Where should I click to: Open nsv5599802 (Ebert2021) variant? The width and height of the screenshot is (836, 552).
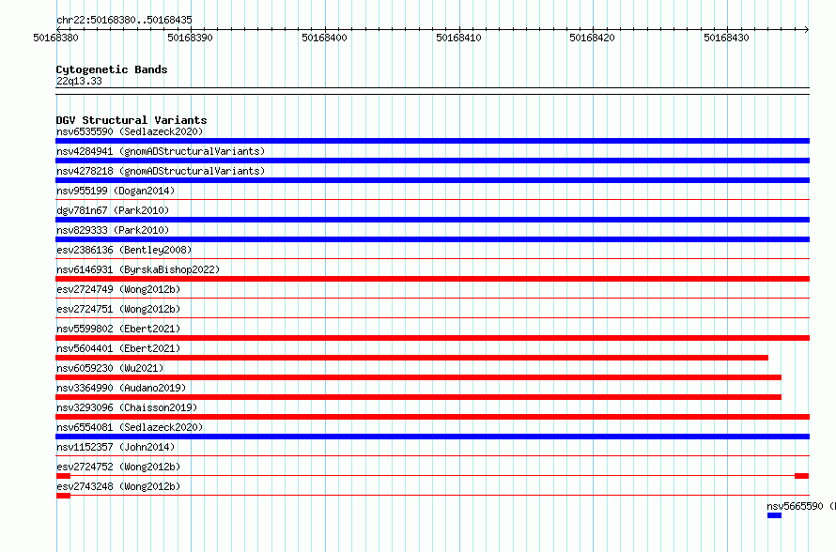pos(118,329)
